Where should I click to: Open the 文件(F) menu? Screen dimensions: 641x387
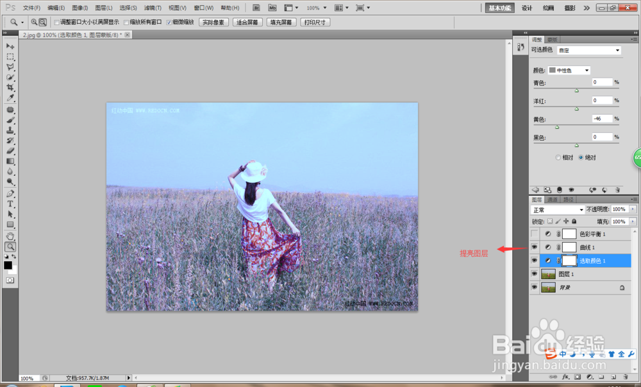pyautogui.click(x=31, y=8)
